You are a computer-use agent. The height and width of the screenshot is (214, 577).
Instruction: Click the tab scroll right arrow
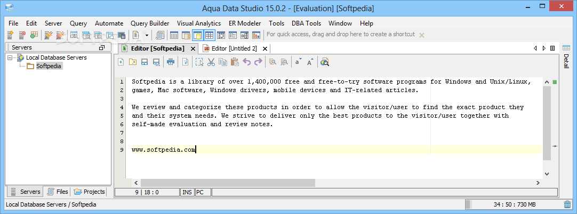point(544,48)
